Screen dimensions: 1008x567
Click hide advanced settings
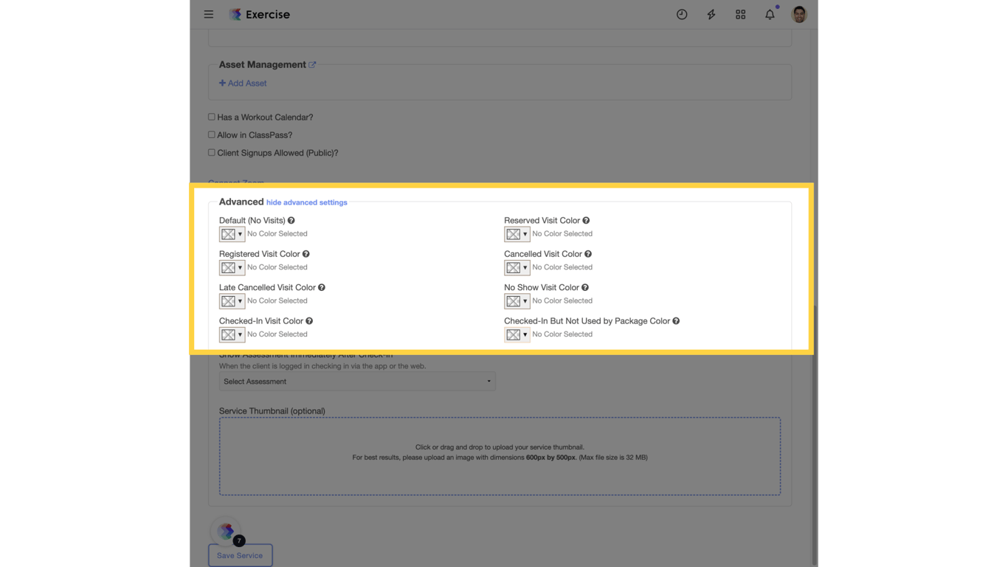[306, 202]
